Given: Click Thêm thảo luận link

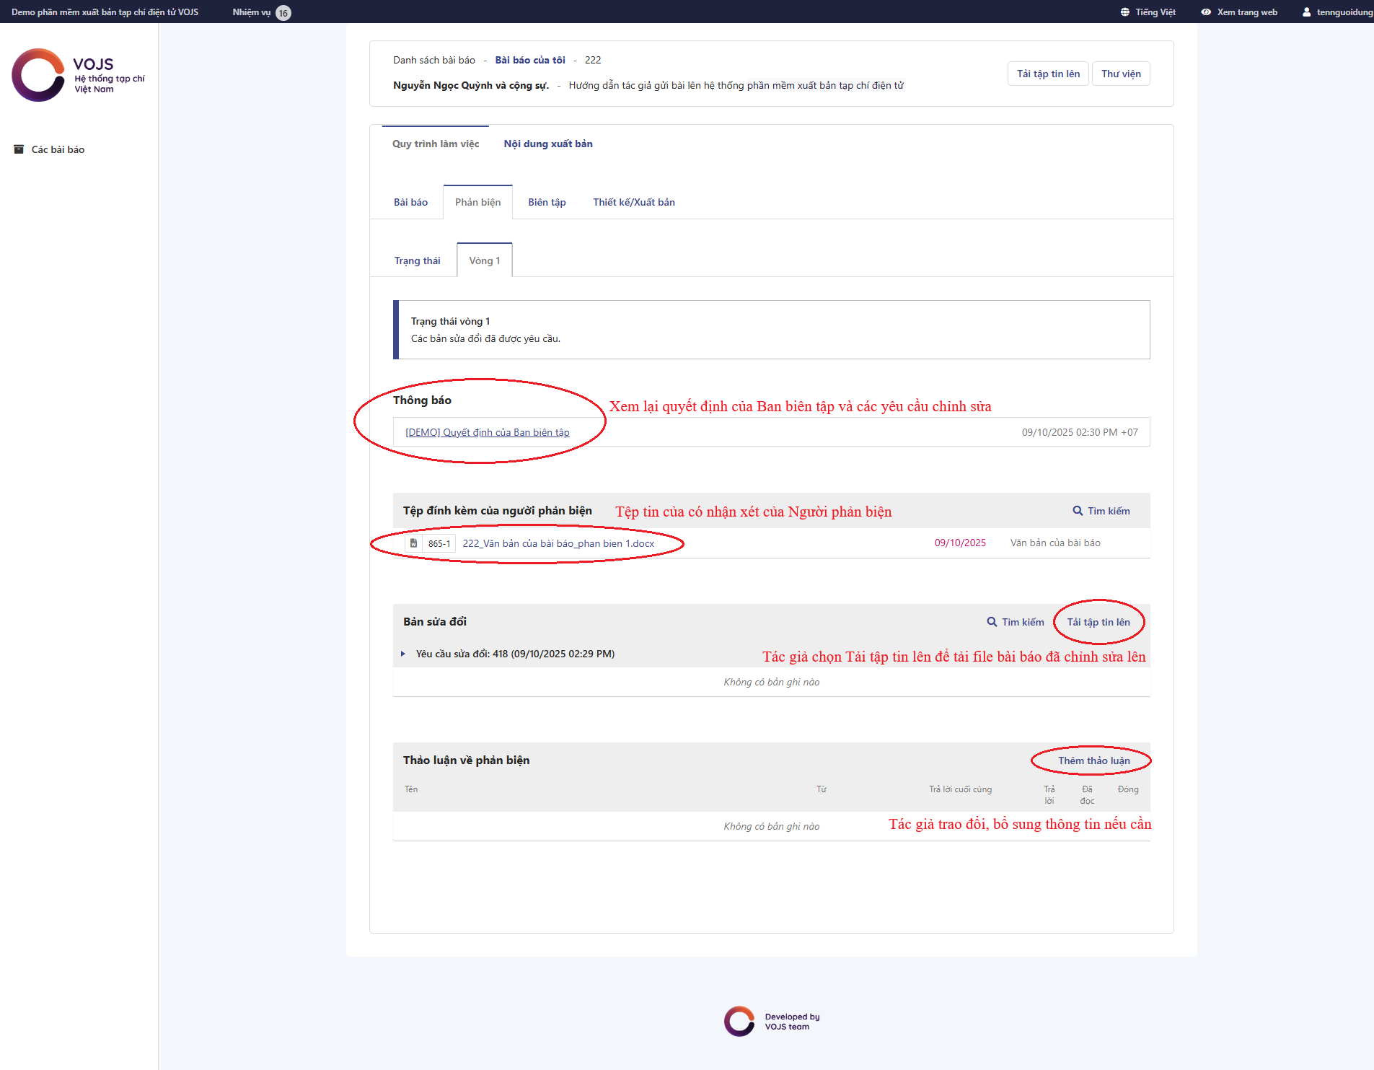Looking at the screenshot, I should [x=1093, y=760].
